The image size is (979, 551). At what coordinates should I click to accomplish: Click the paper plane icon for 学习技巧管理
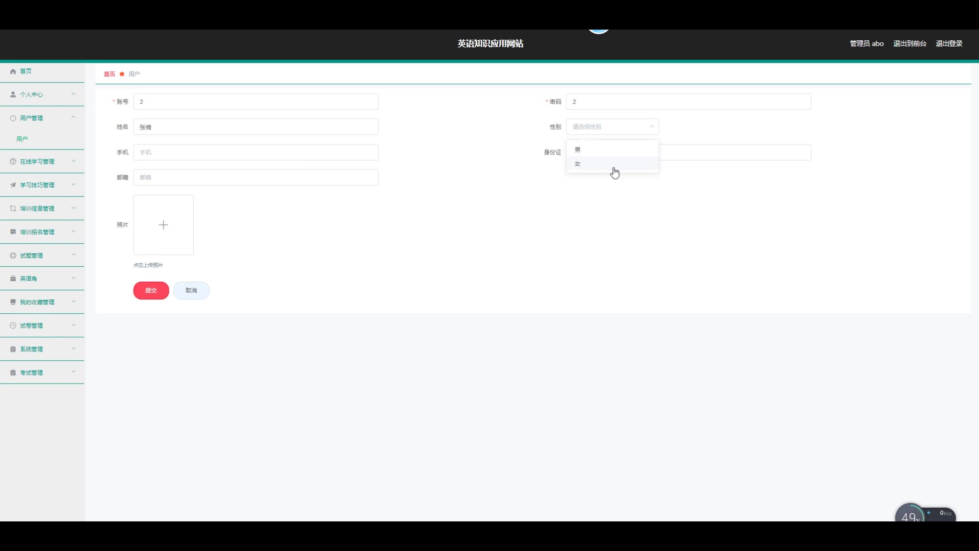click(x=13, y=185)
